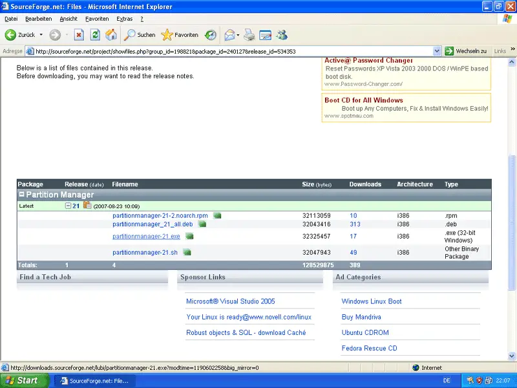
Task: Click the Wechseln zu go button
Action: click(x=465, y=51)
